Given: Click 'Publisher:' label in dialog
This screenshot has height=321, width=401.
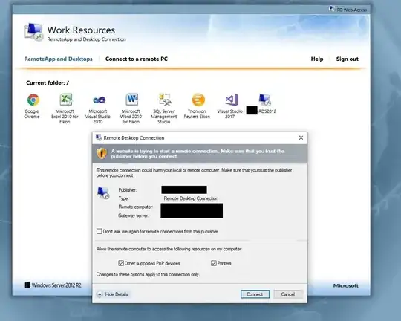Looking at the screenshot, I should click(x=128, y=190).
